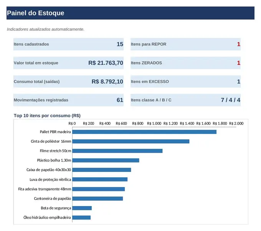Click the 'Pallet PBR madeira' axis label
The image size is (261, 231).
point(55,132)
